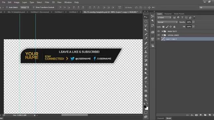Open the Opacity slider dropdown arrow
This screenshot has width=214, height=120.
pos(193,22)
